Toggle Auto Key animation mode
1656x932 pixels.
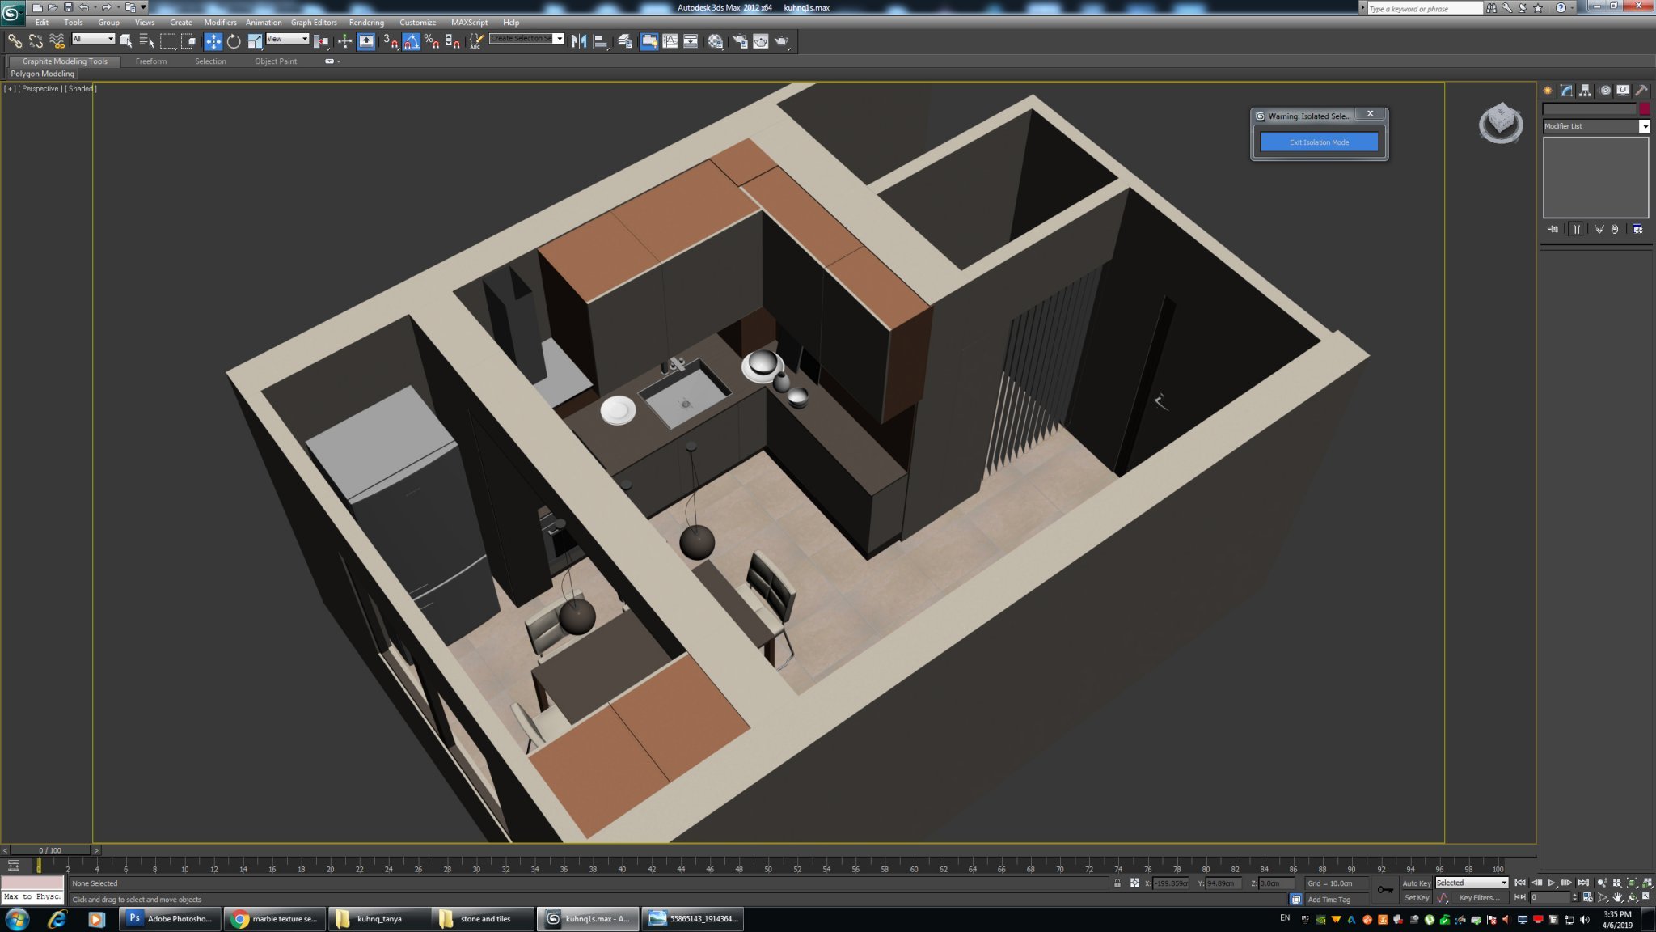pyautogui.click(x=1416, y=883)
